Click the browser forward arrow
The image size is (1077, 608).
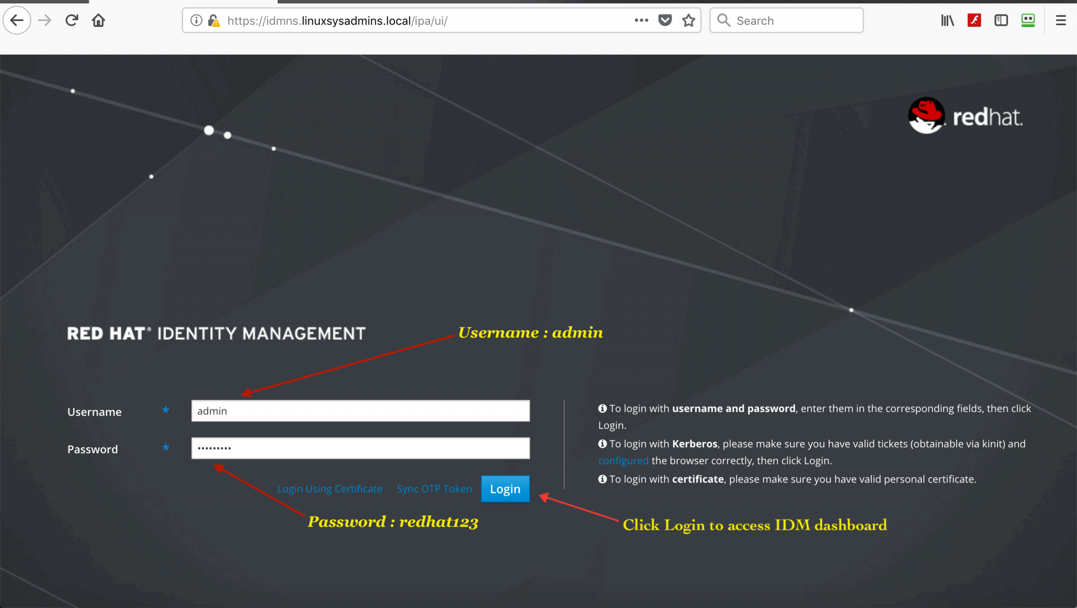click(x=45, y=20)
